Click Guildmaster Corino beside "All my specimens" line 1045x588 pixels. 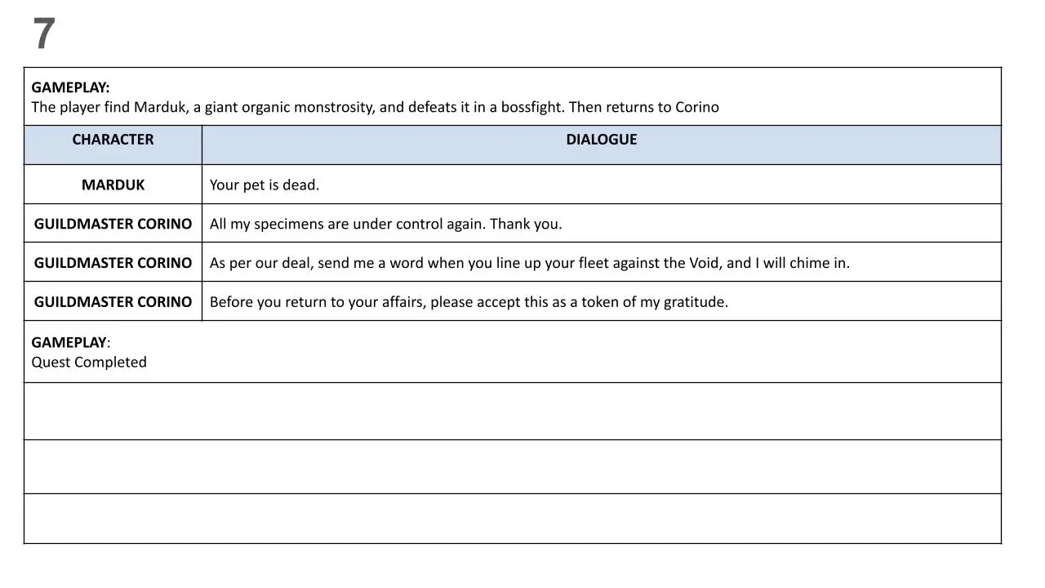(x=113, y=224)
